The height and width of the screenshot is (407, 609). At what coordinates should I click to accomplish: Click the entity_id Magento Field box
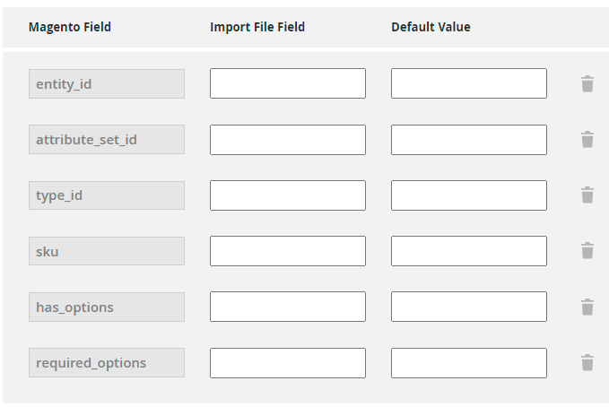[107, 83]
